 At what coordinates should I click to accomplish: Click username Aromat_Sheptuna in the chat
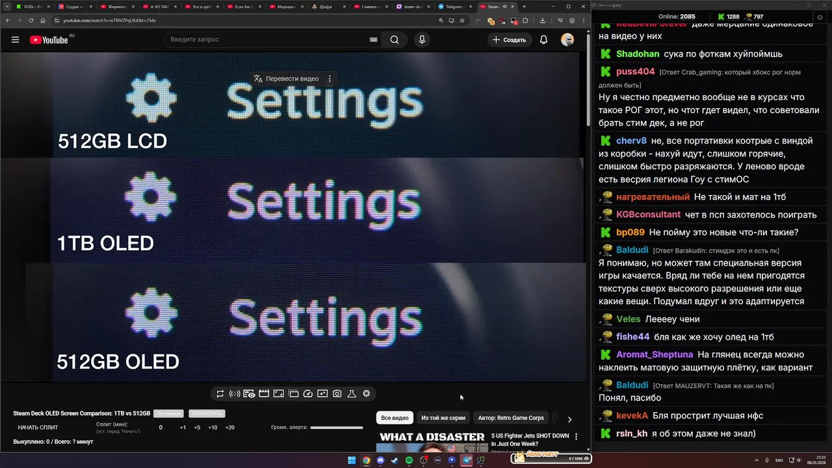click(x=655, y=354)
